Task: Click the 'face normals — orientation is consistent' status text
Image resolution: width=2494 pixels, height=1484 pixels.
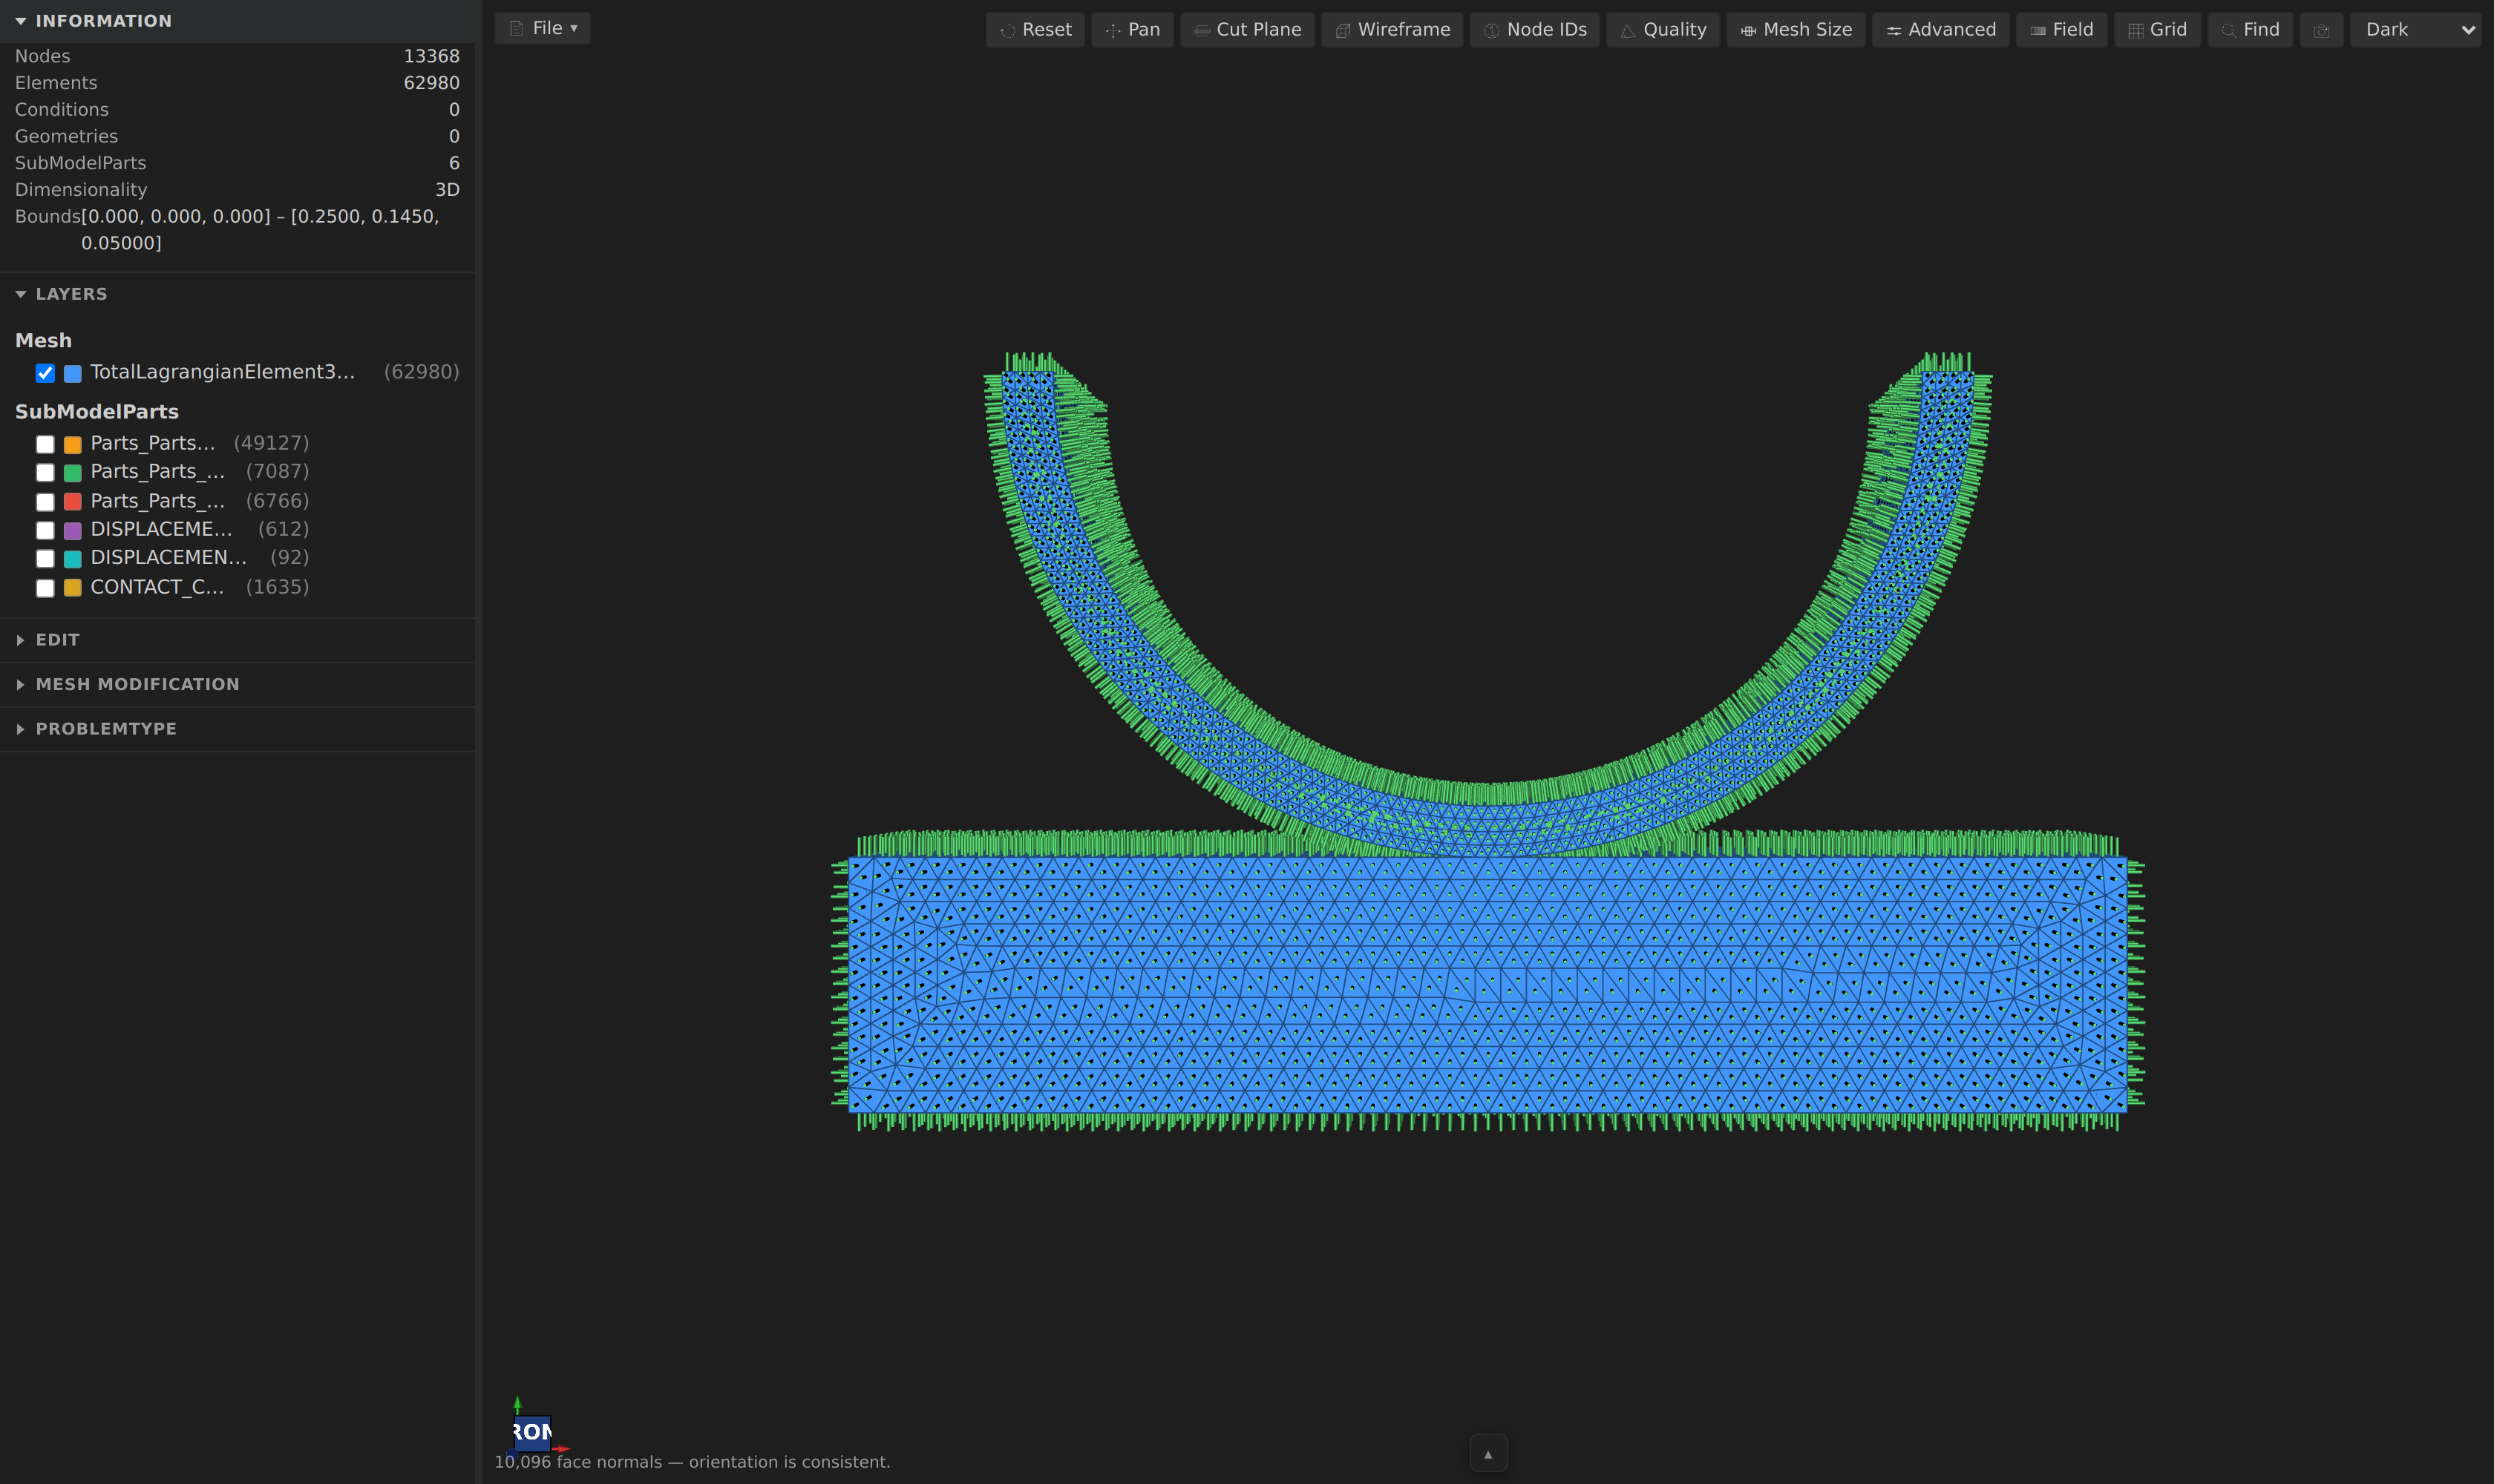Action: pyautogui.click(x=693, y=1462)
